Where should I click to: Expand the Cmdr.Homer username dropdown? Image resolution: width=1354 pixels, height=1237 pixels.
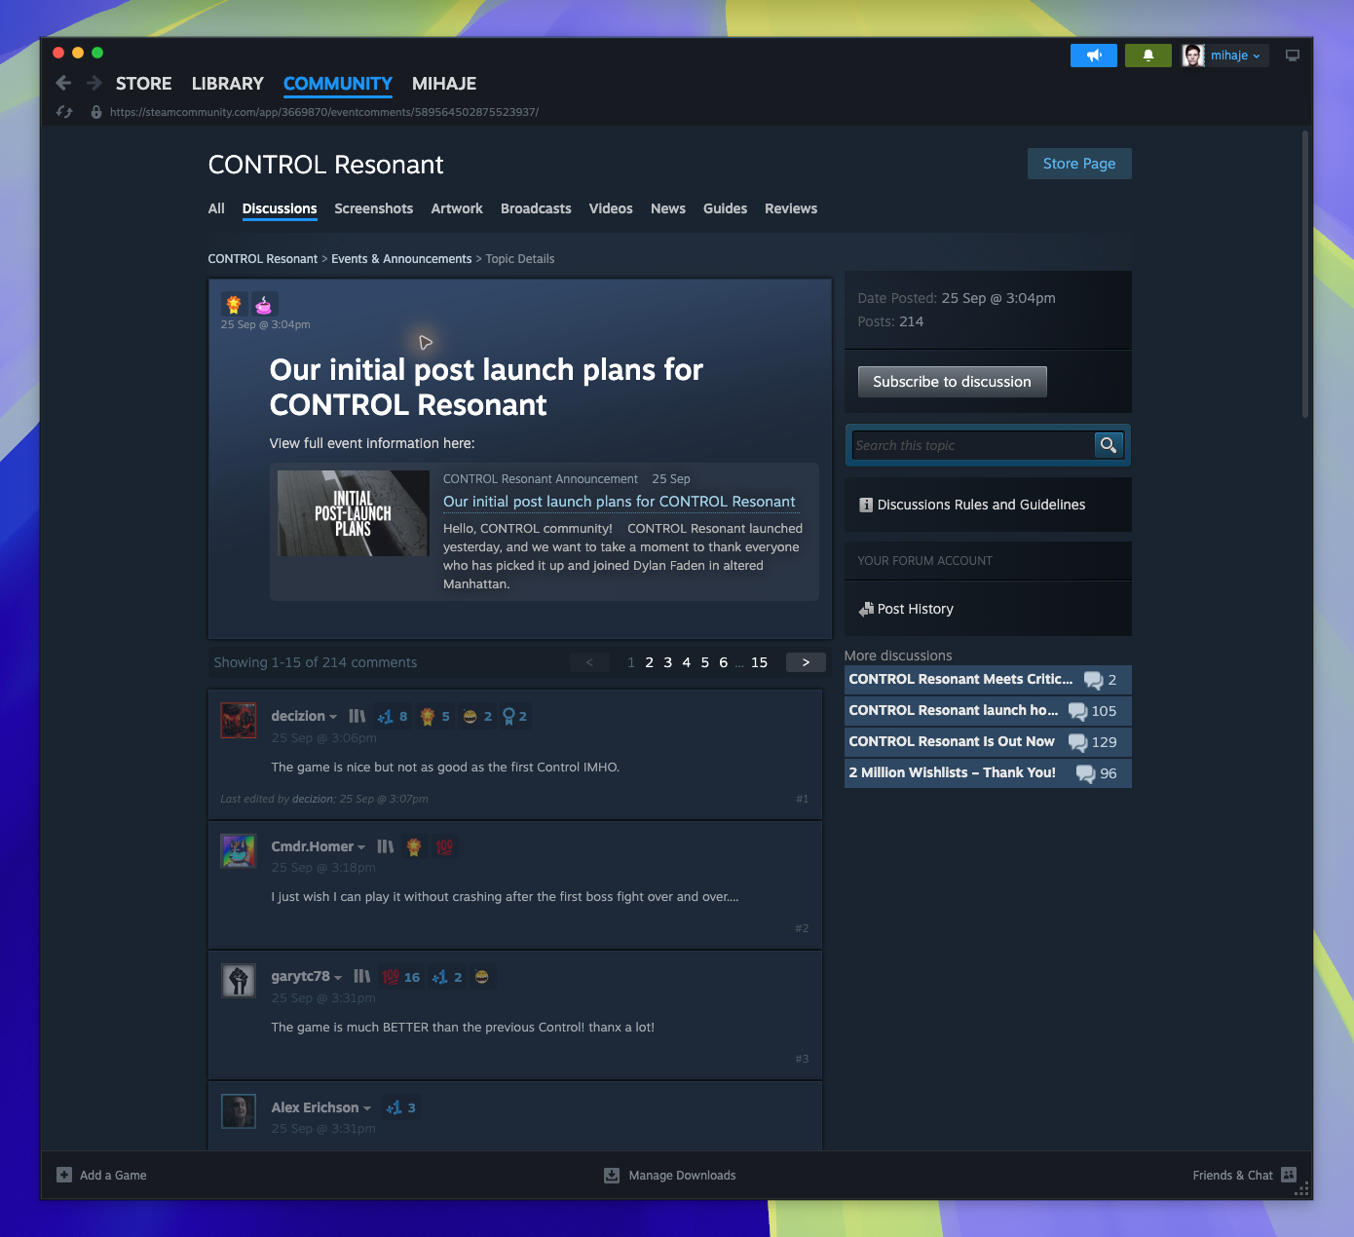[361, 847]
